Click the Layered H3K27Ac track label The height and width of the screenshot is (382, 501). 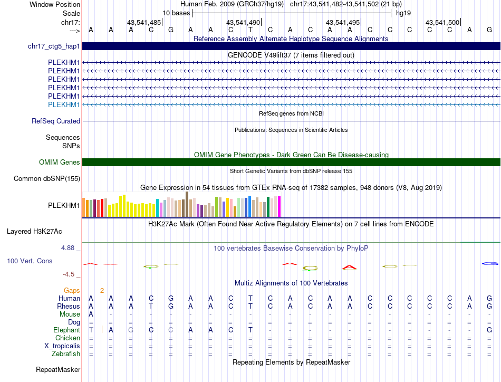coord(34,231)
